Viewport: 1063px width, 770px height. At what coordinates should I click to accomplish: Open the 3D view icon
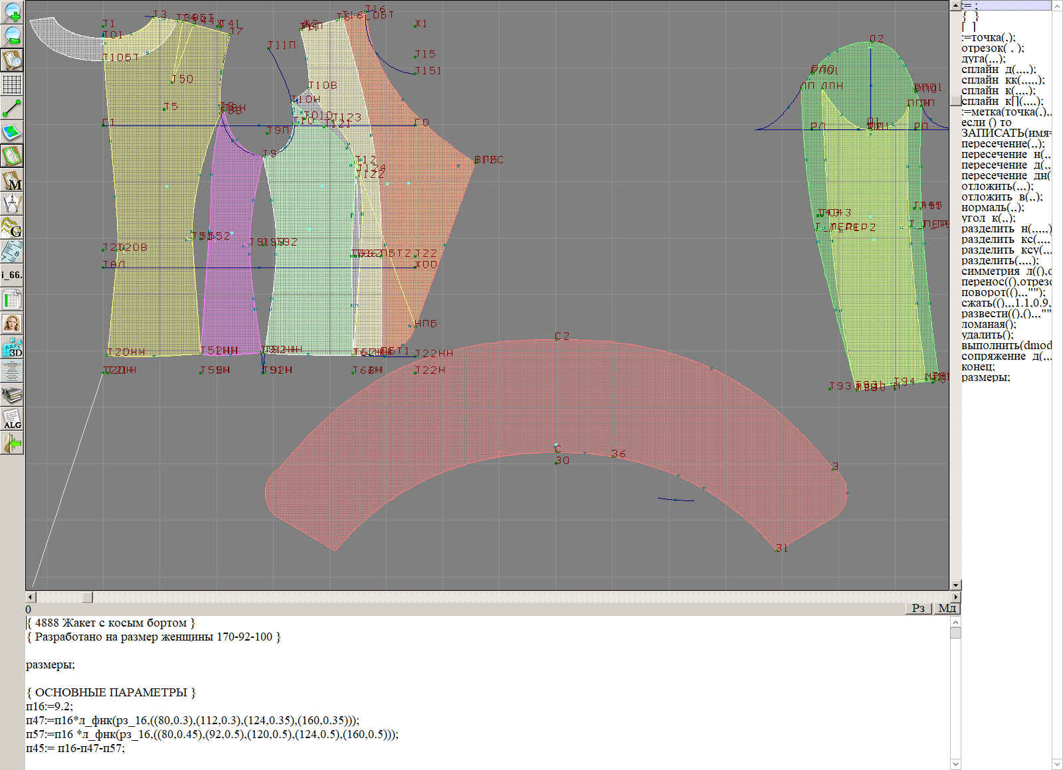click(x=12, y=347)
